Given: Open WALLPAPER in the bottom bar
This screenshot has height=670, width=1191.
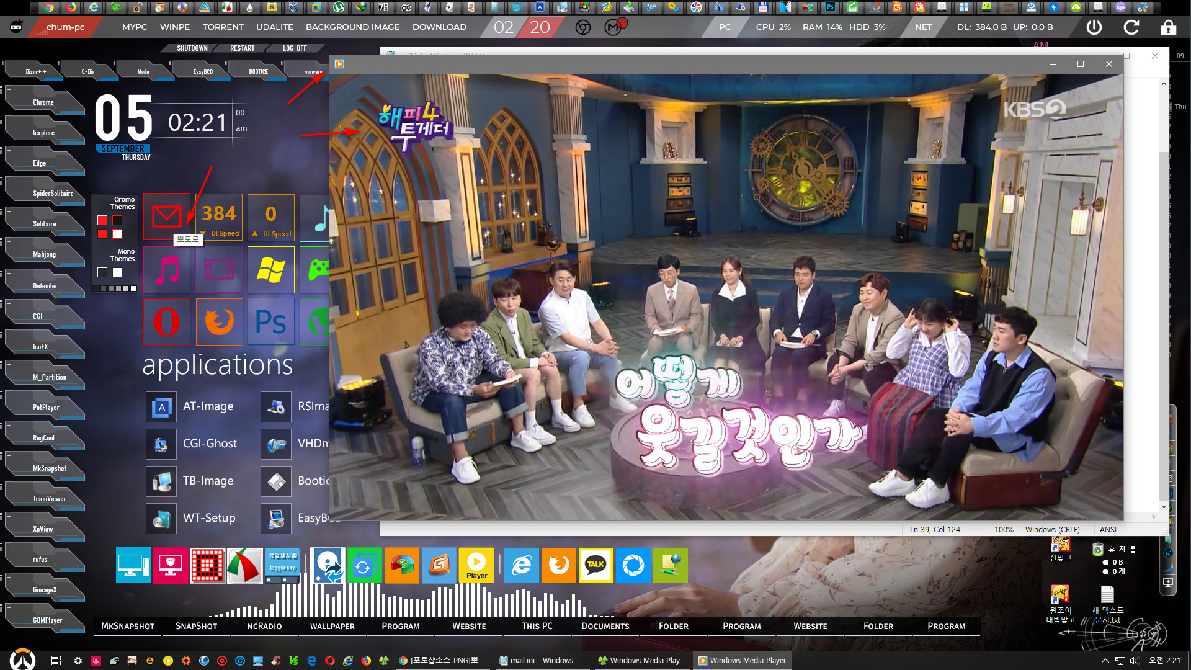Looking at the screenshot, I should click(332, 626).
